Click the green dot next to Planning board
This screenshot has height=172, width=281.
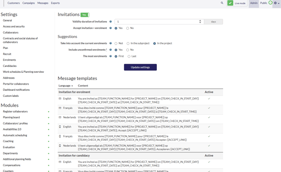point(49,118)
